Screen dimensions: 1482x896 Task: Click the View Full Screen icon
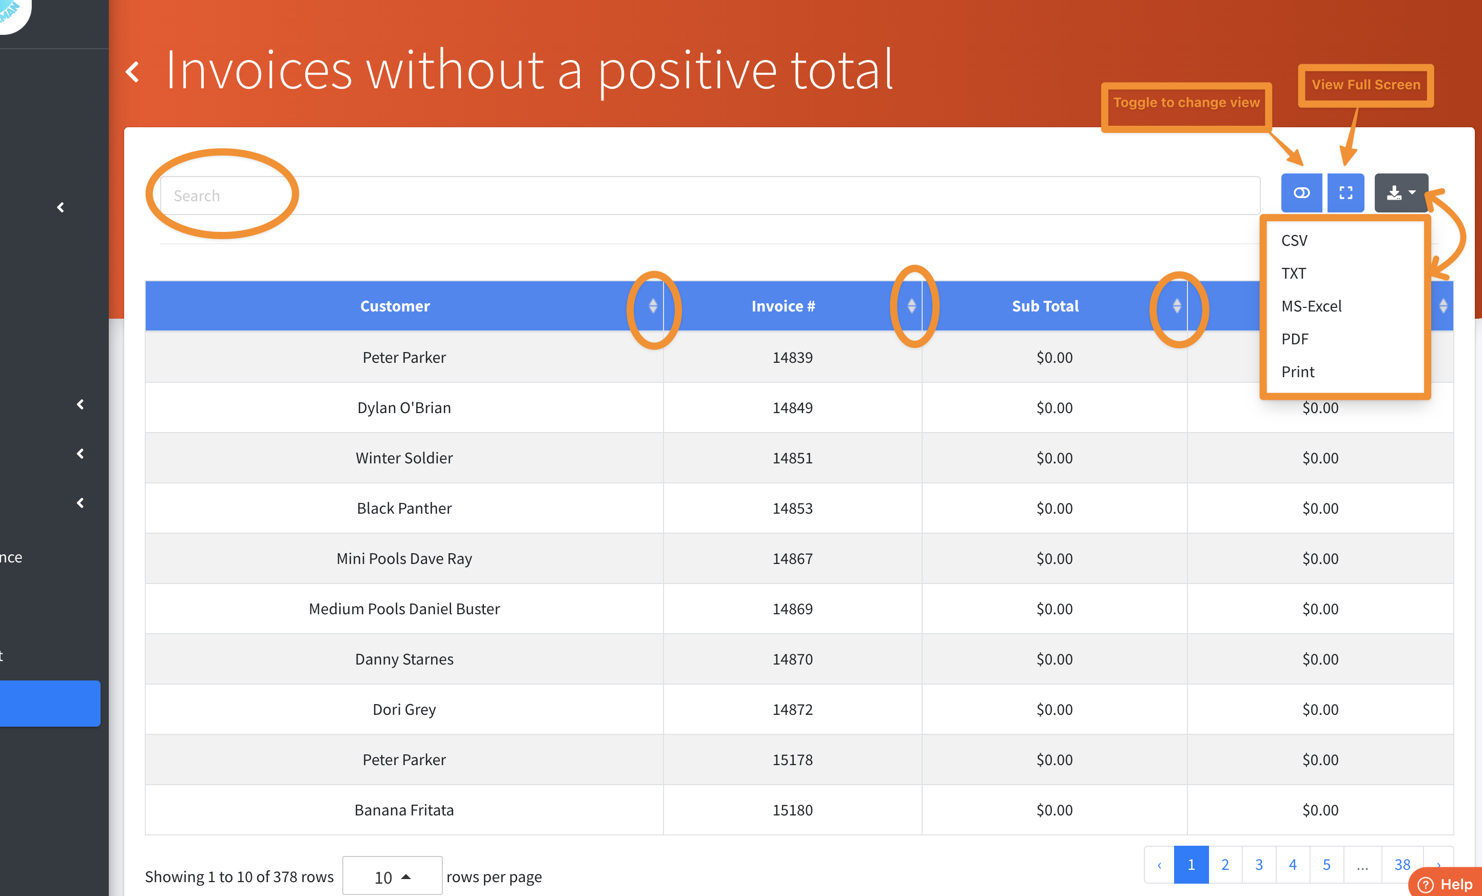pos(1345,193)
